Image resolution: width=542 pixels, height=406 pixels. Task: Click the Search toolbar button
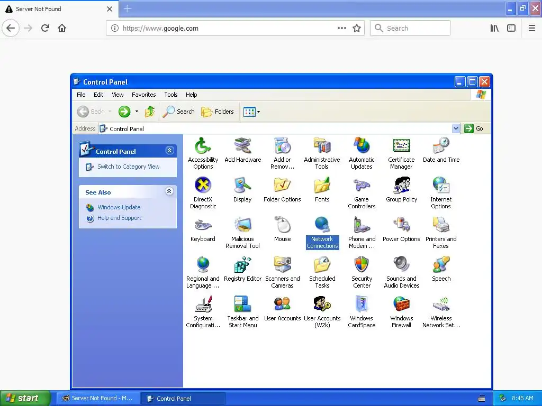pos(178,112)
